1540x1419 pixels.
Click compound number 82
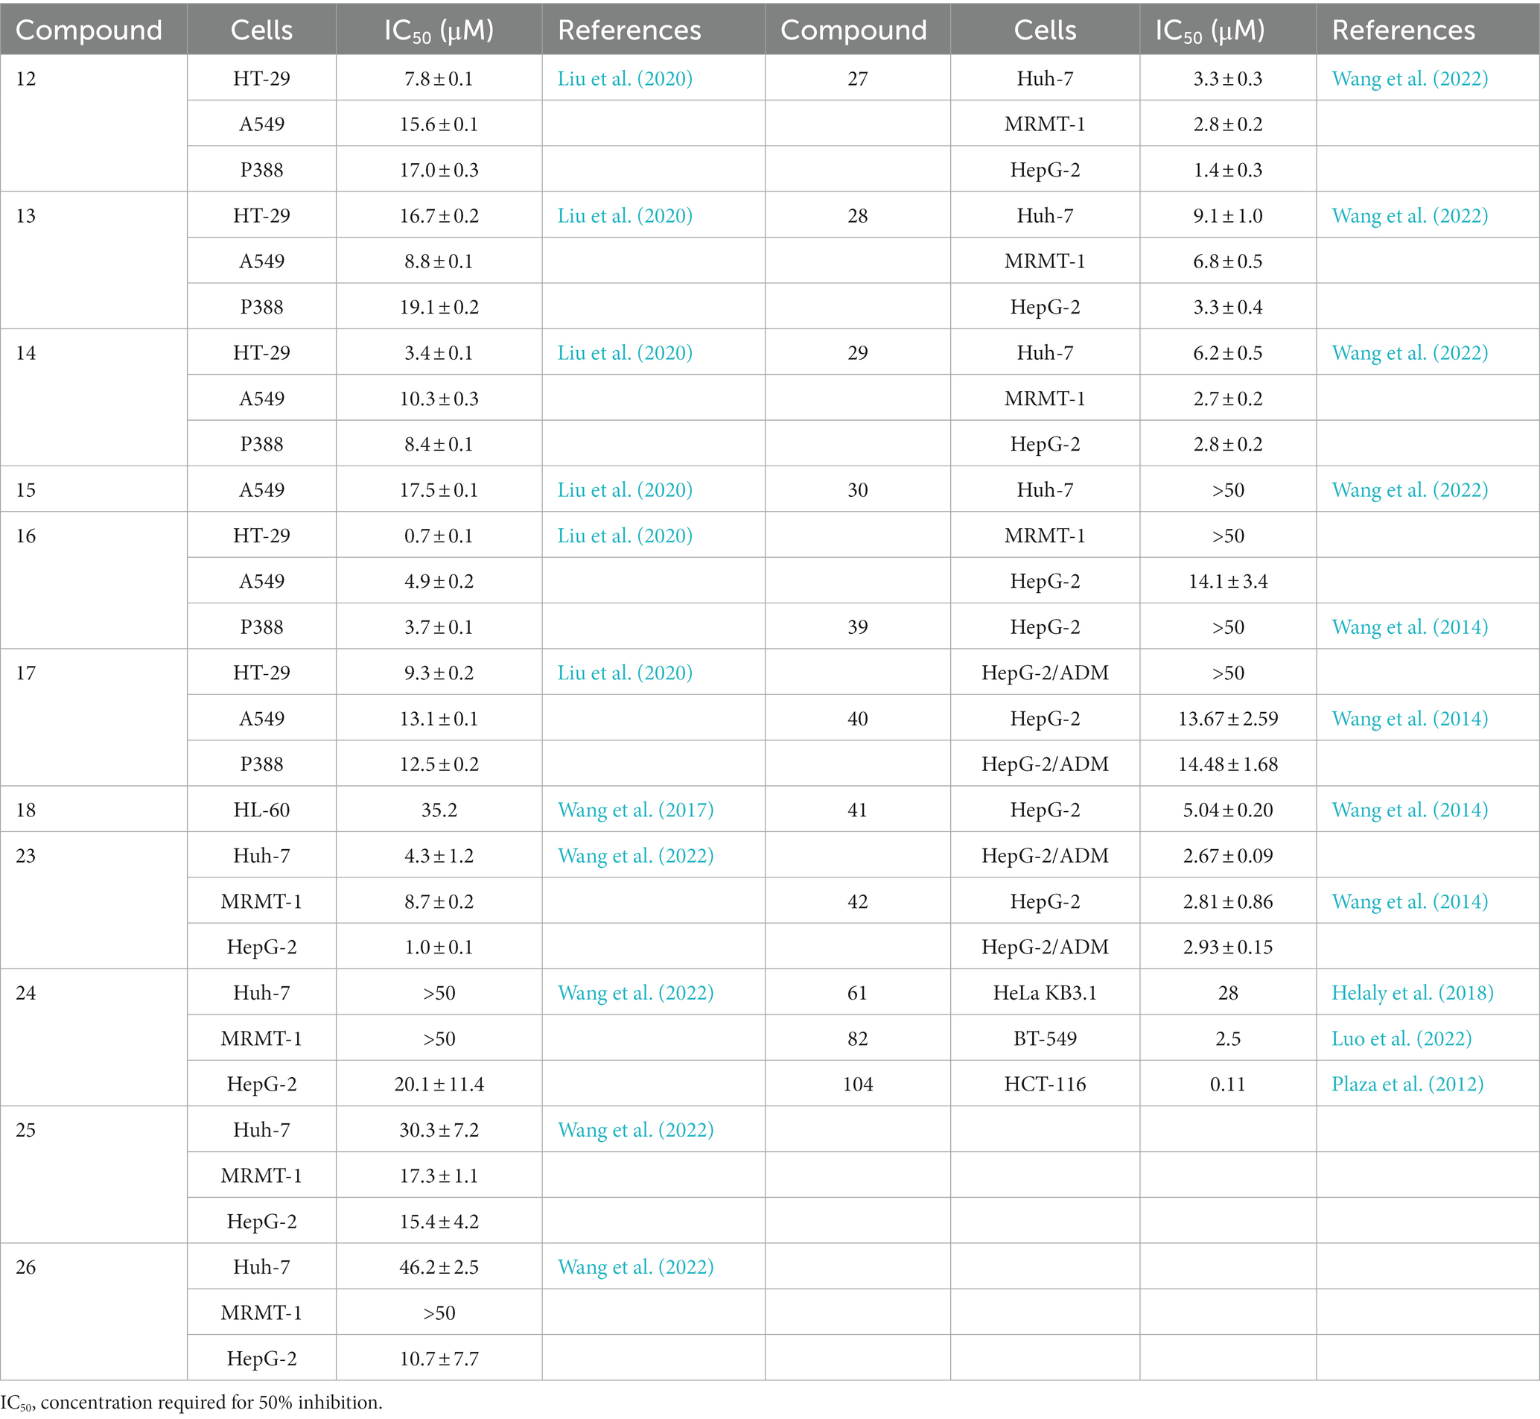pos(858,1039)
